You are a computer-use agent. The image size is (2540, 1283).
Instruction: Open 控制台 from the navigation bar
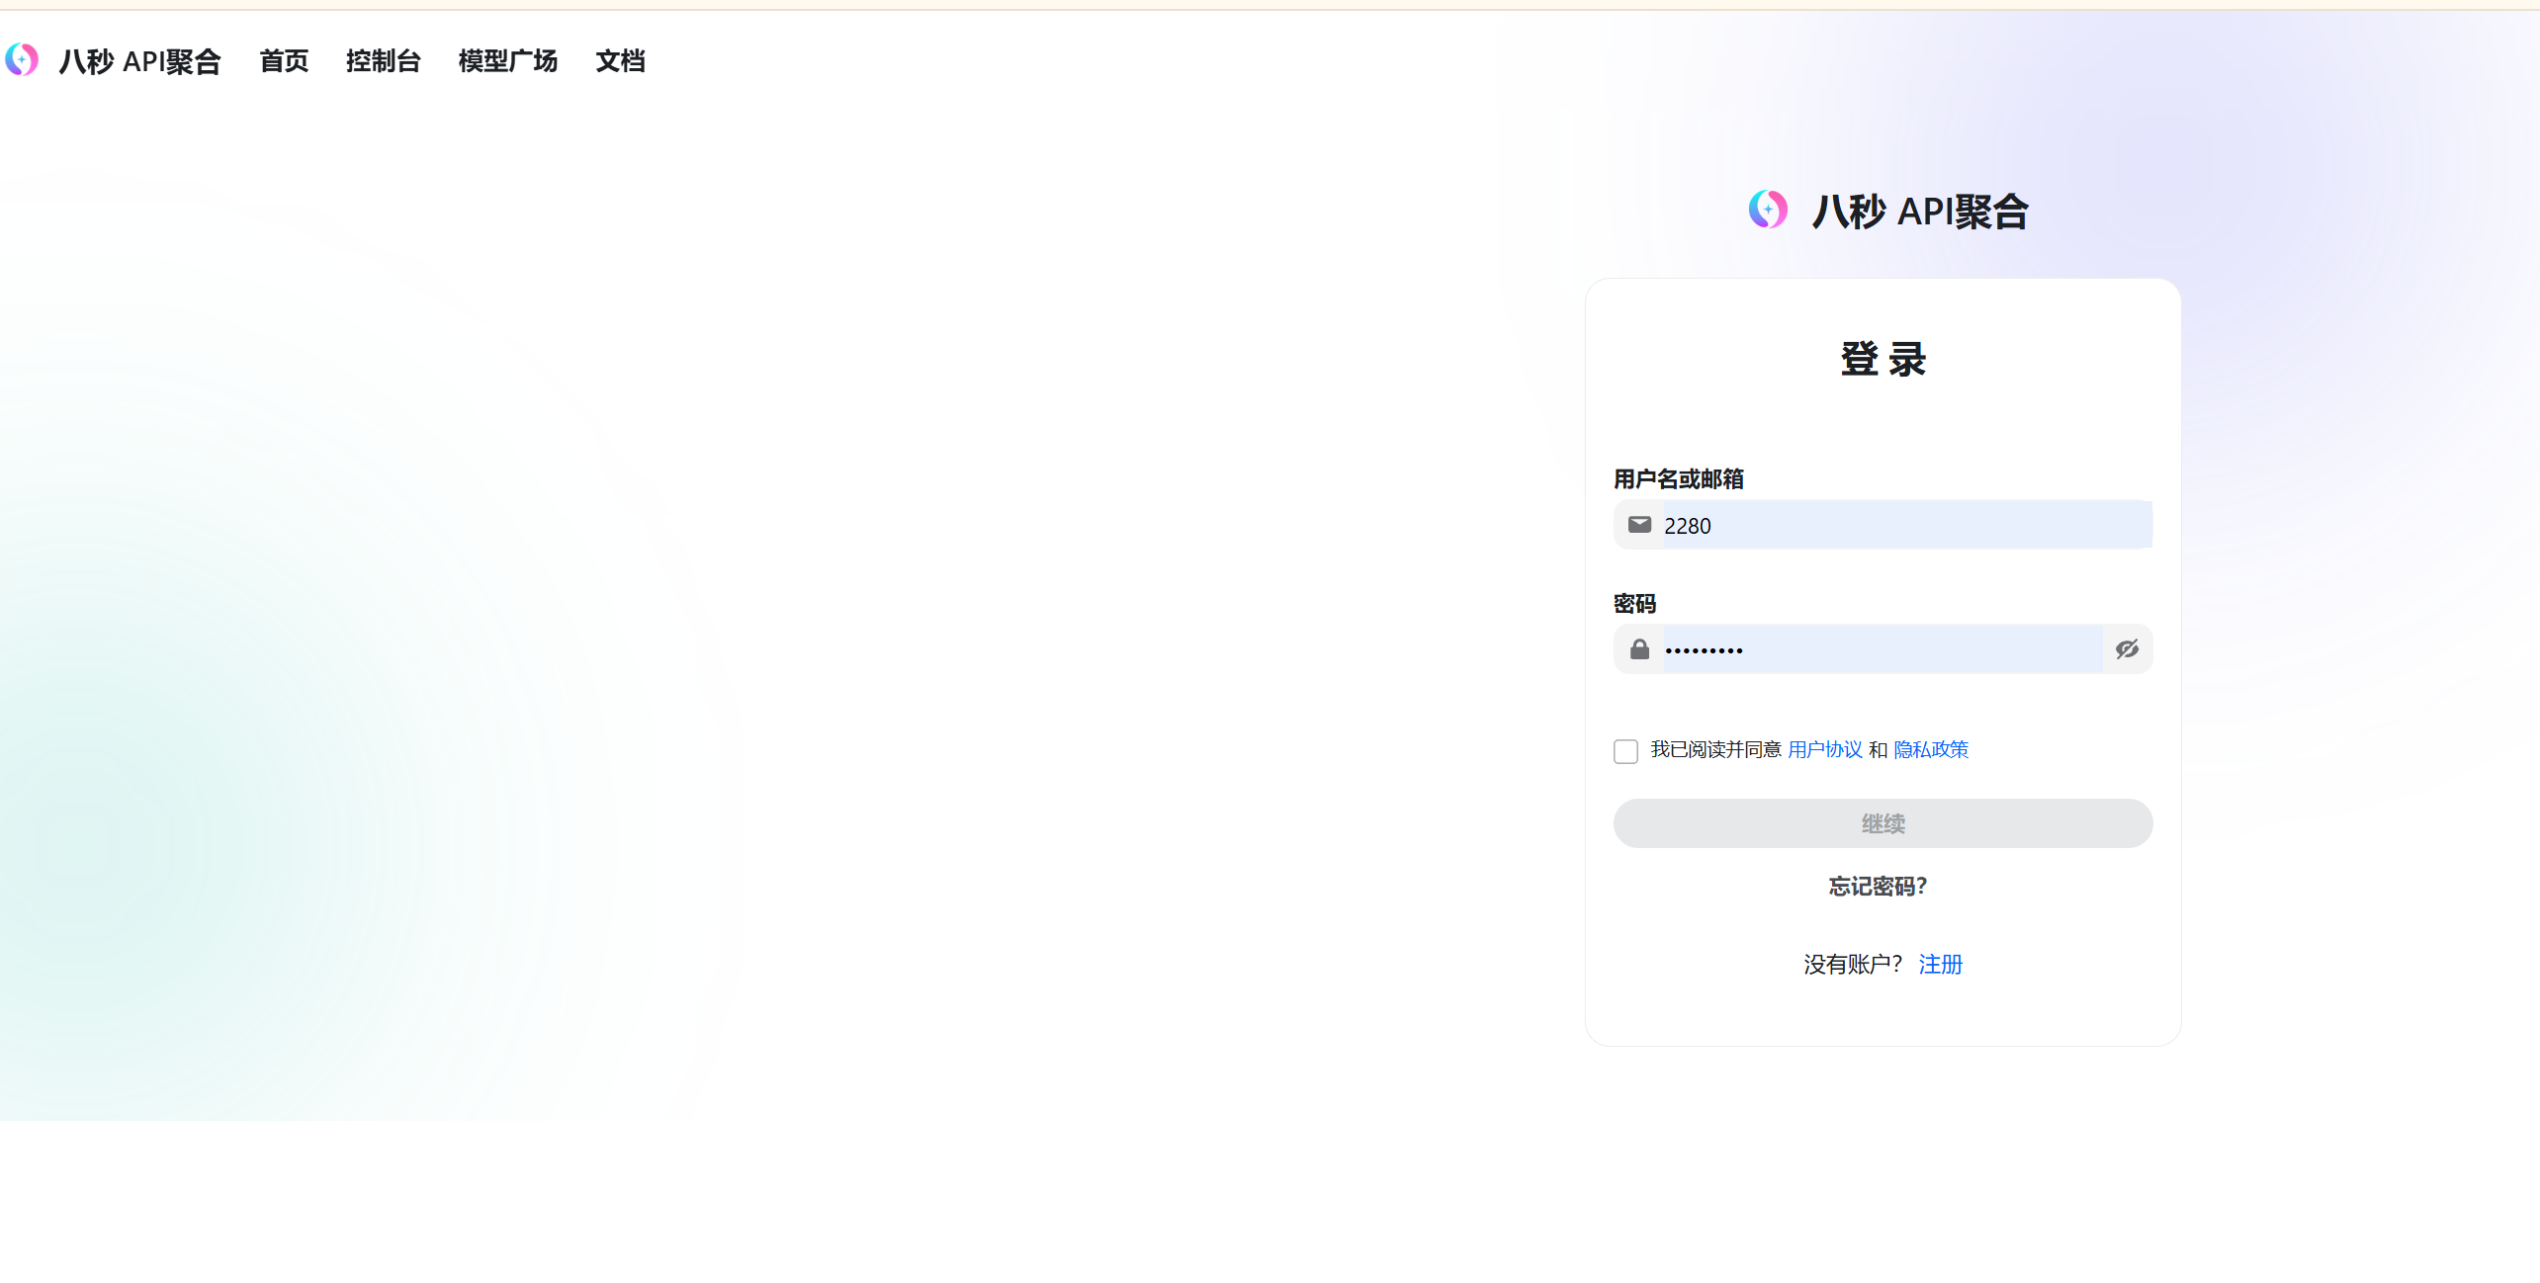tap(384, 61)
